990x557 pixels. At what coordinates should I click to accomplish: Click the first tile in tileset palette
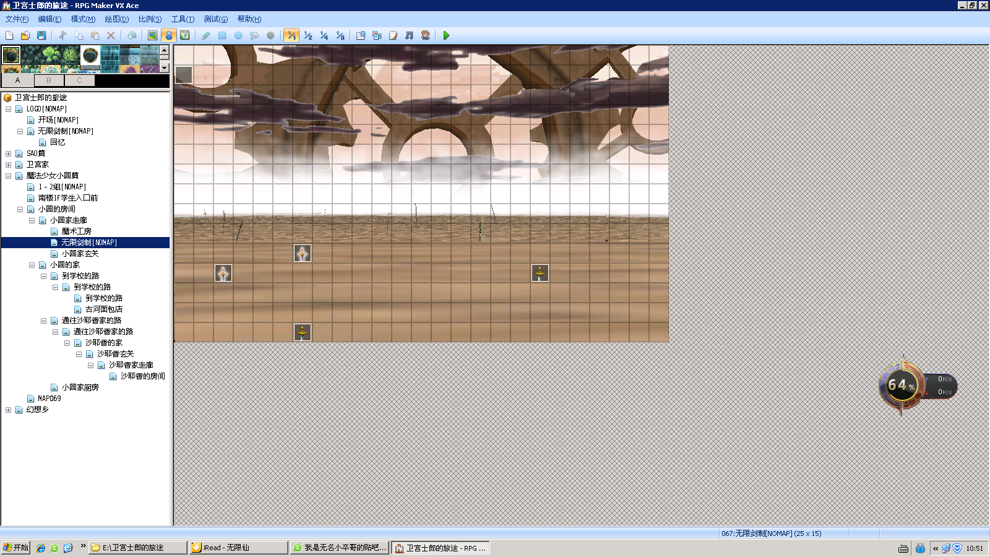(x=11, y=55)
